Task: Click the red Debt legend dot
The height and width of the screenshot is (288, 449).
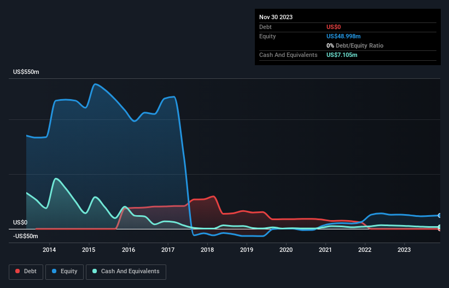Action: click(x=18, y=271)
